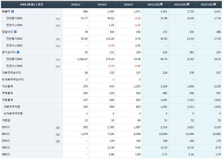
Task: Open the 2023/12(E) estimate info icon
Action: click(215, 5)
